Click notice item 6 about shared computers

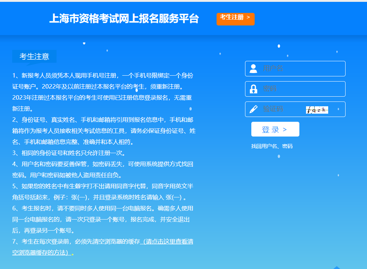[x=102, y=219]
